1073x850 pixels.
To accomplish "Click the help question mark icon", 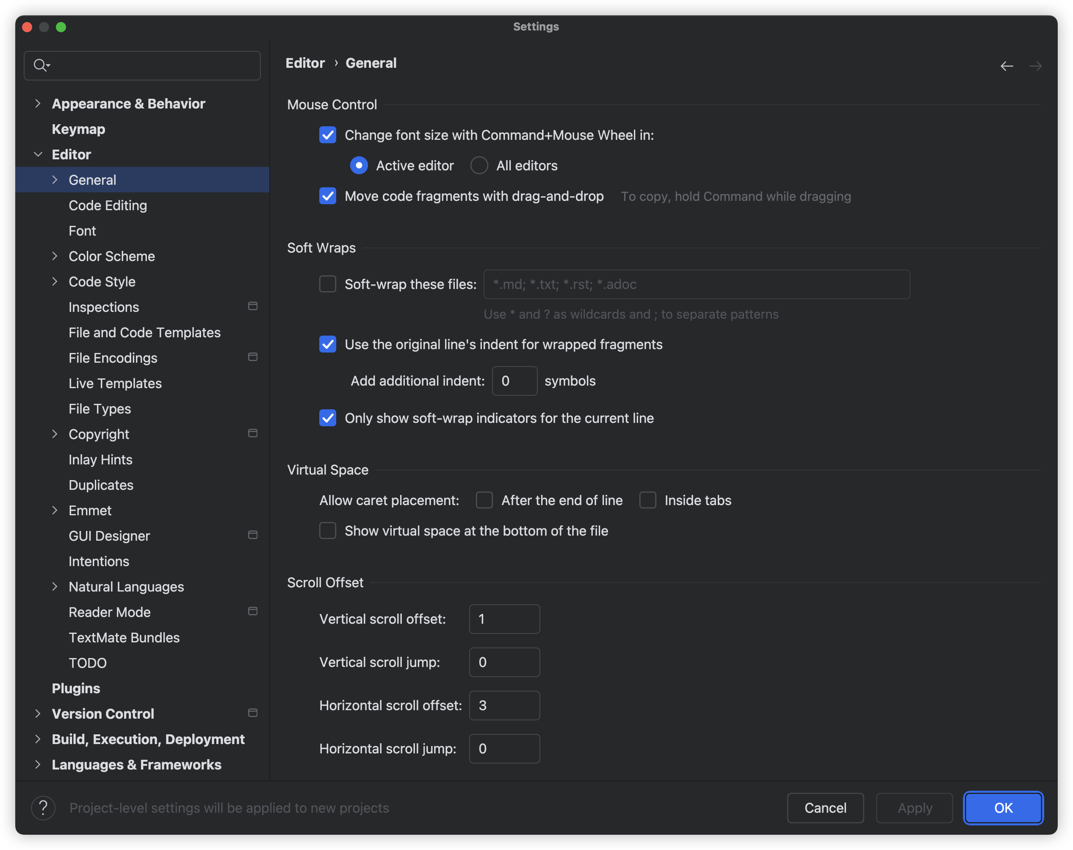I will coord(43,807).
